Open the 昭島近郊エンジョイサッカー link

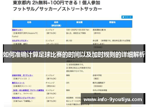24,98
